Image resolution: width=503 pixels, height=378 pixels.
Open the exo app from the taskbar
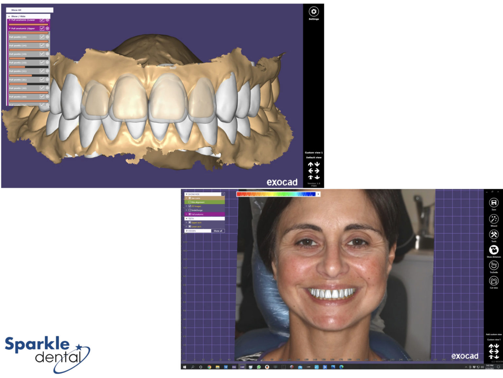(x=234, y=367)
